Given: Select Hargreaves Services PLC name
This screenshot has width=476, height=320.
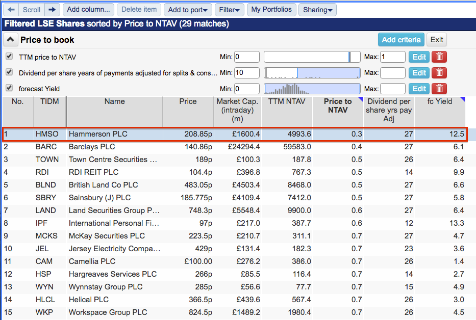Looking at the screenshot, I should click(x=113, y=274).
